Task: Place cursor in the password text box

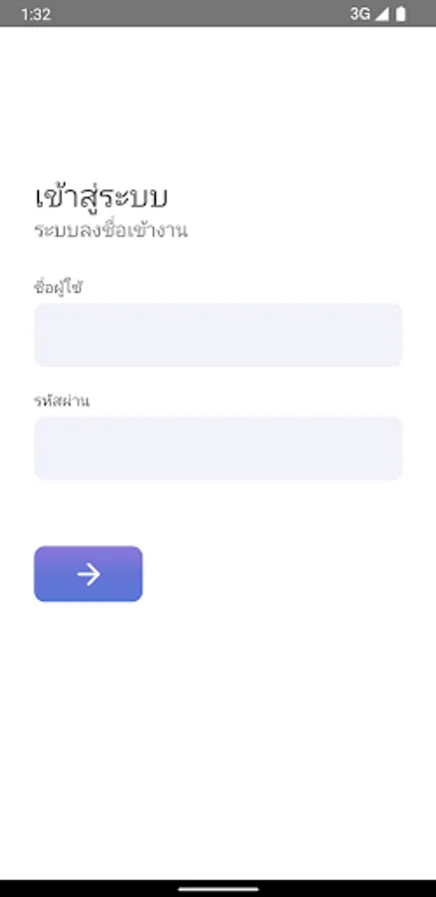Action: 218,448
